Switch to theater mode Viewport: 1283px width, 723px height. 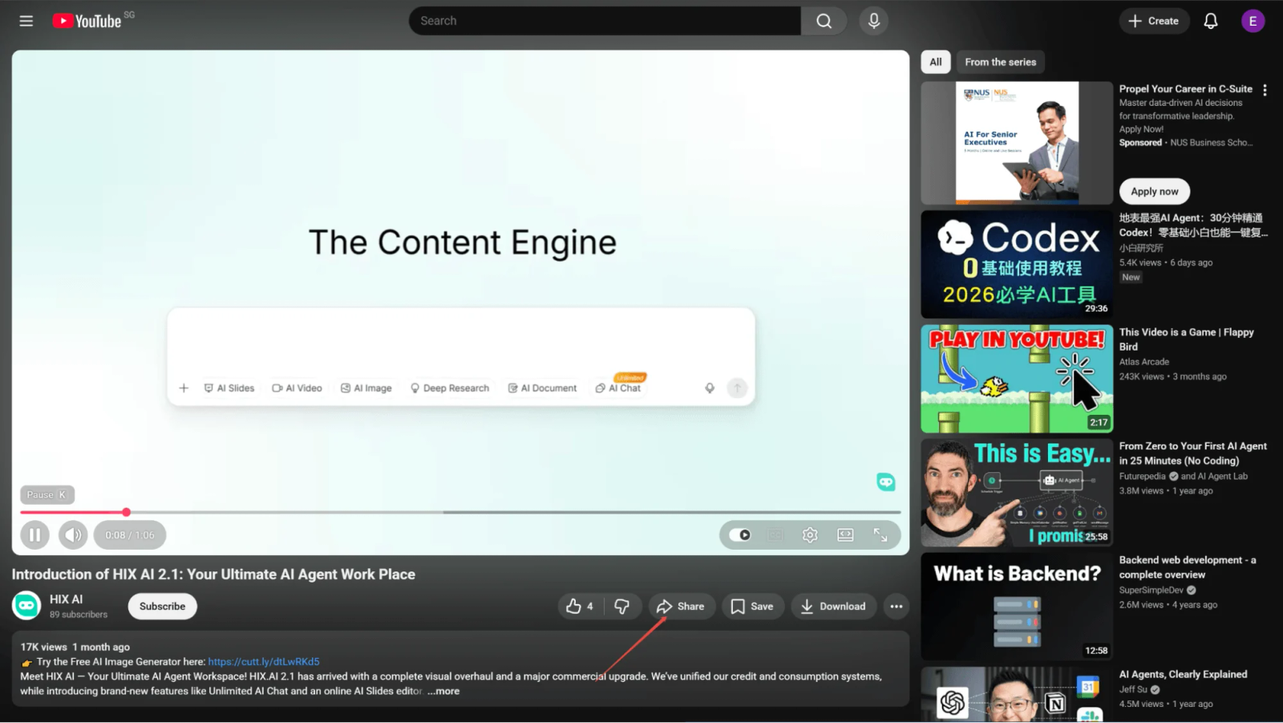(x=845, y=535)
